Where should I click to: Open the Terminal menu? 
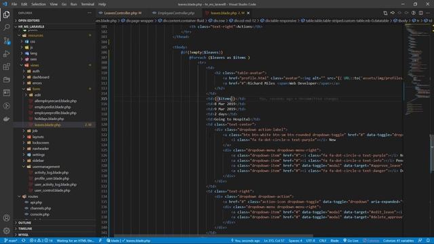coord(87,4)
